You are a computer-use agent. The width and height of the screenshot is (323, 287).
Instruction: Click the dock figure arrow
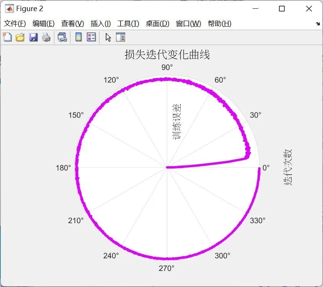click(x=318, y=24)
